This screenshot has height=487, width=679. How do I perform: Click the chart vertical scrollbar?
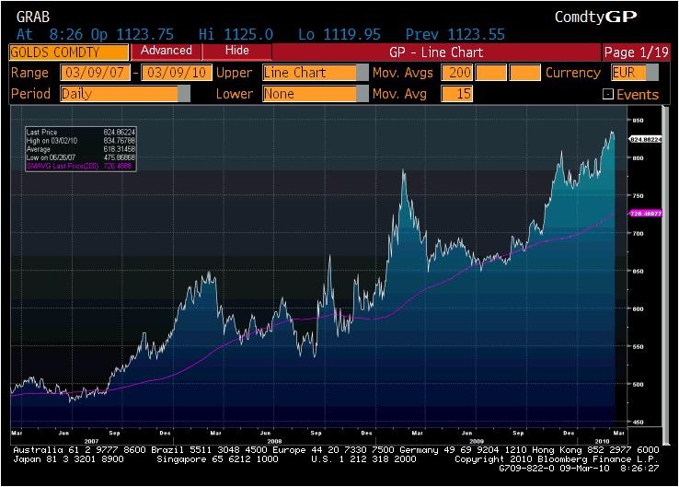(x=665, y=273)
